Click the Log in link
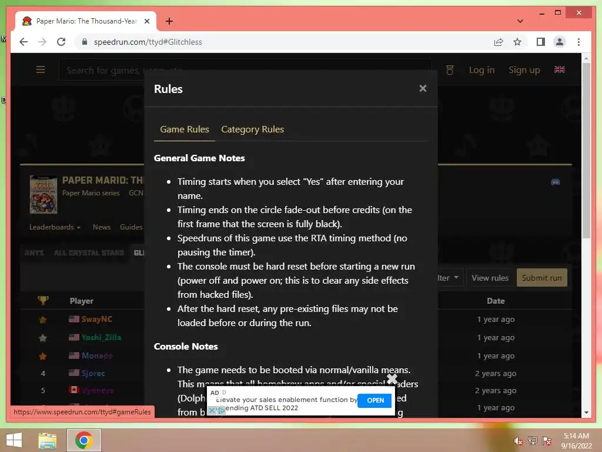Screen dimensions: 602x452 481,70
